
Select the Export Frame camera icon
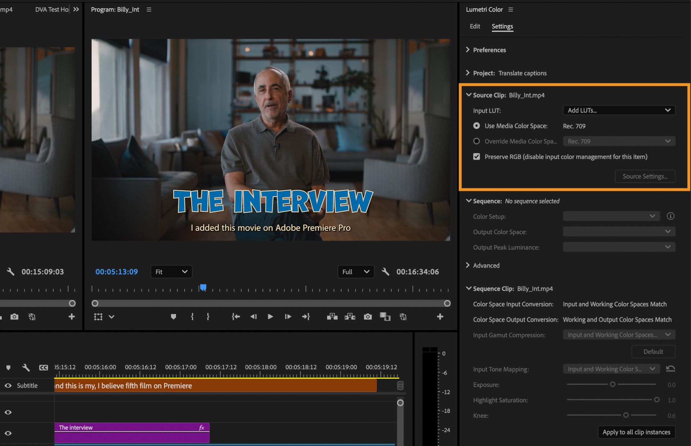368,317
